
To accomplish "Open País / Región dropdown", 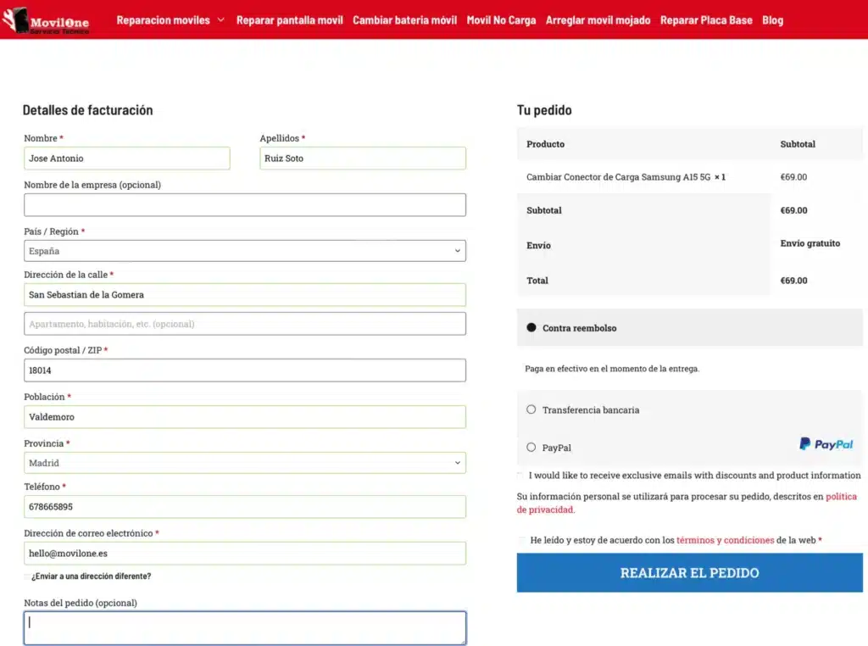I will [245, 251].
